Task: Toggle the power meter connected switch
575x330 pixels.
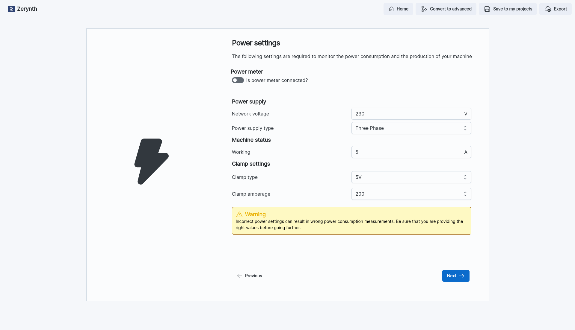Action: 238,80
